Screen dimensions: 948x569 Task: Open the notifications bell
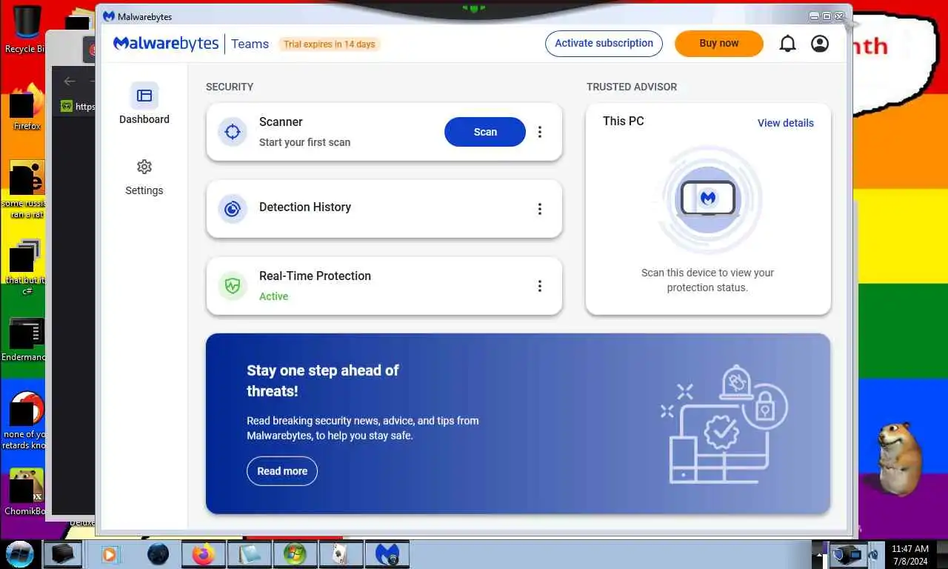pos(787,44)
